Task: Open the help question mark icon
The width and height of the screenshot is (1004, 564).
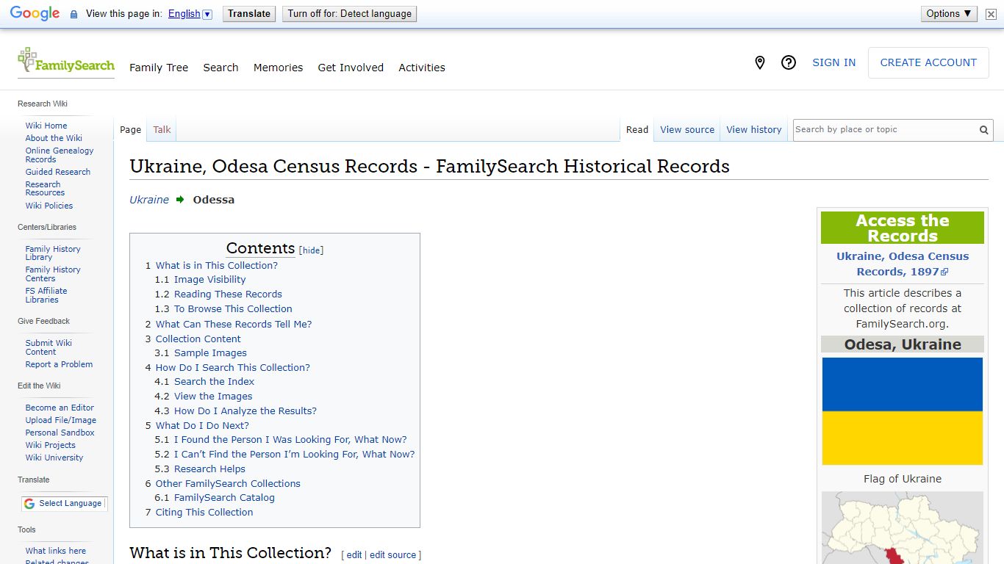Action: (x=789, y=63)
